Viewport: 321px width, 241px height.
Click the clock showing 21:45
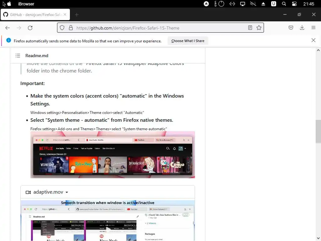pyautogui.click(x=308, y=4)
